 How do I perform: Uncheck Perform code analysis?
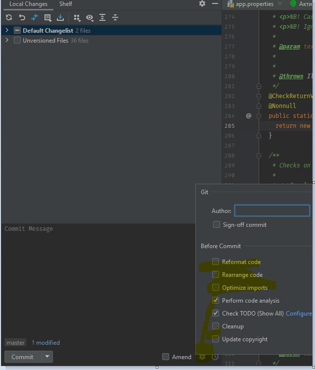[x=215, y=300]
